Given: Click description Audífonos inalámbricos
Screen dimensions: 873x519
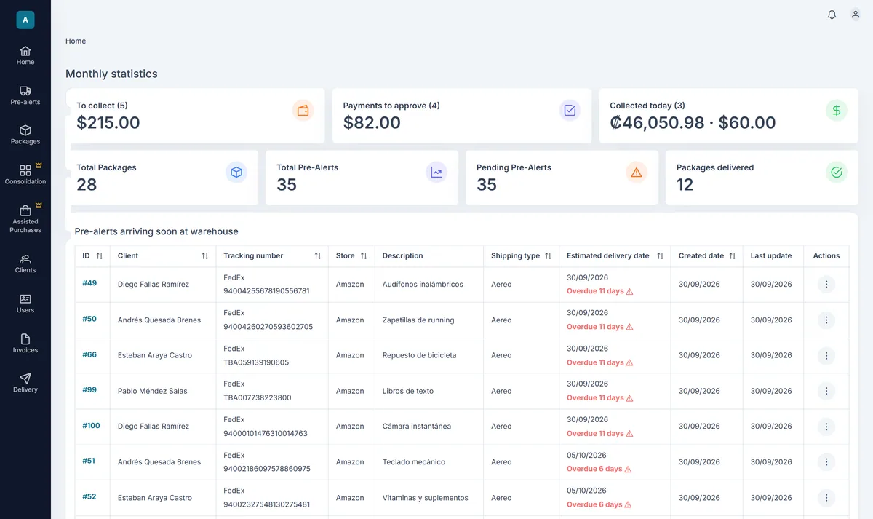Looking at the screenshot, I should (423, 285).
